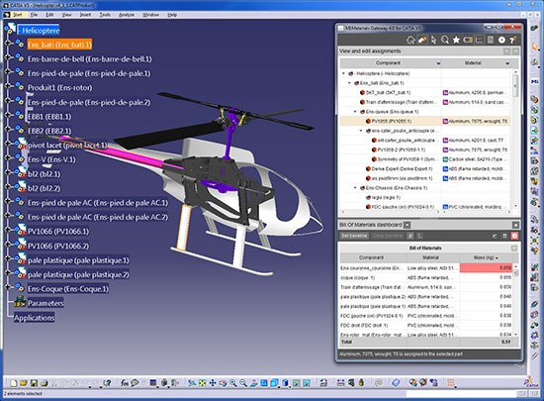Open the settings gear in Materials Gateway toolbar
The height and width of the screenshot is (401, 544).
(x=501, y=40)
